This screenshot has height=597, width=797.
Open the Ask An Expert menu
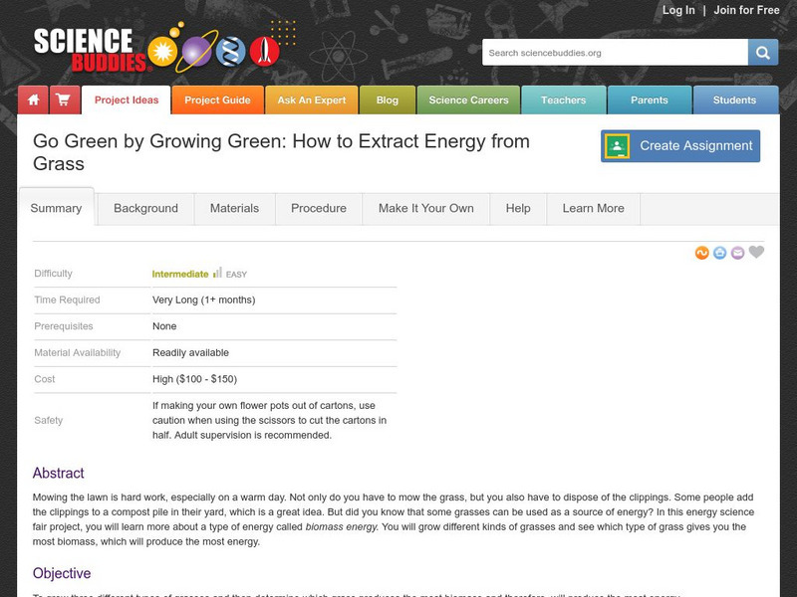312,100
